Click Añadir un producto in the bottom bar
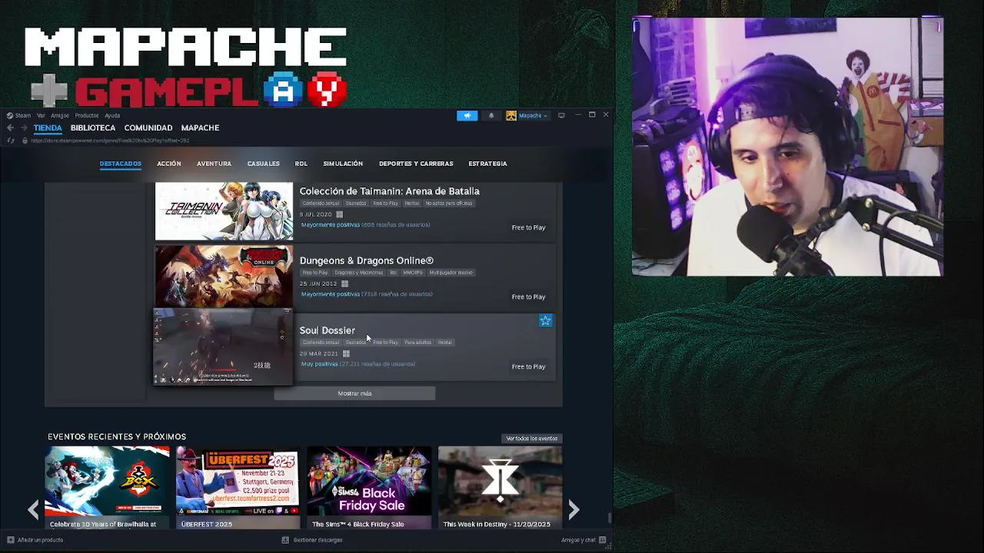The image size is (984, 553). [x=40, y=540]
